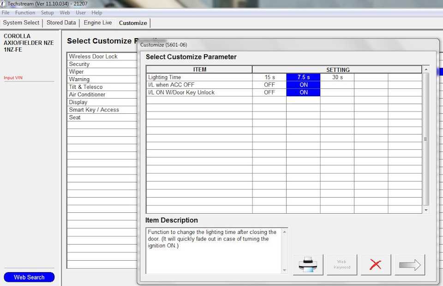Click the parameter table scroll down arrow
The width and height of the screenshot is (443, 286).
click(x=426, y=210)
